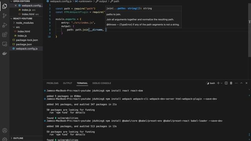Open the Run and Debug view
Image resolution: width=251 pixels, height=141 pixels.
5,25
